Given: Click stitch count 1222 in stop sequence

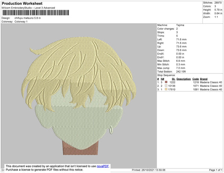Looking at the screenshot, I should [172, 82].
